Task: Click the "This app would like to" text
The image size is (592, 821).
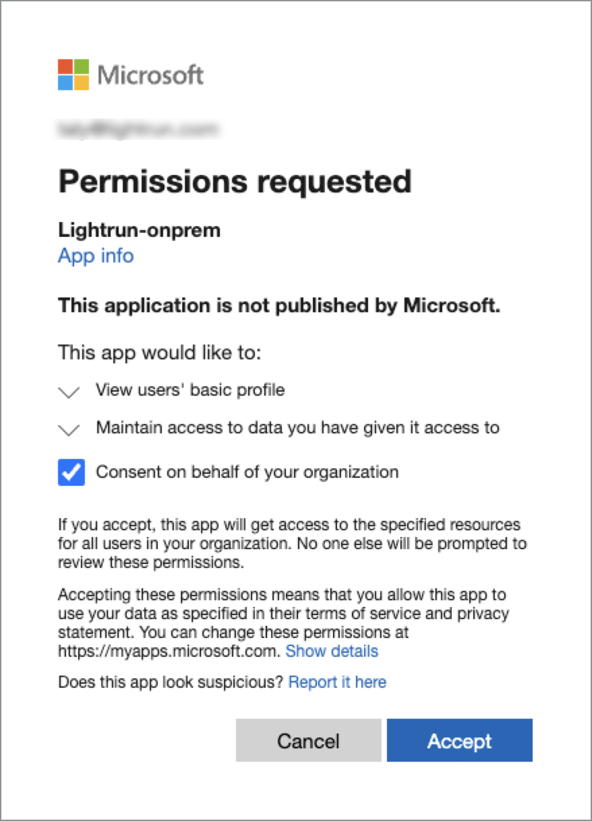Action: pyautogui.click(x=159, y=352)
